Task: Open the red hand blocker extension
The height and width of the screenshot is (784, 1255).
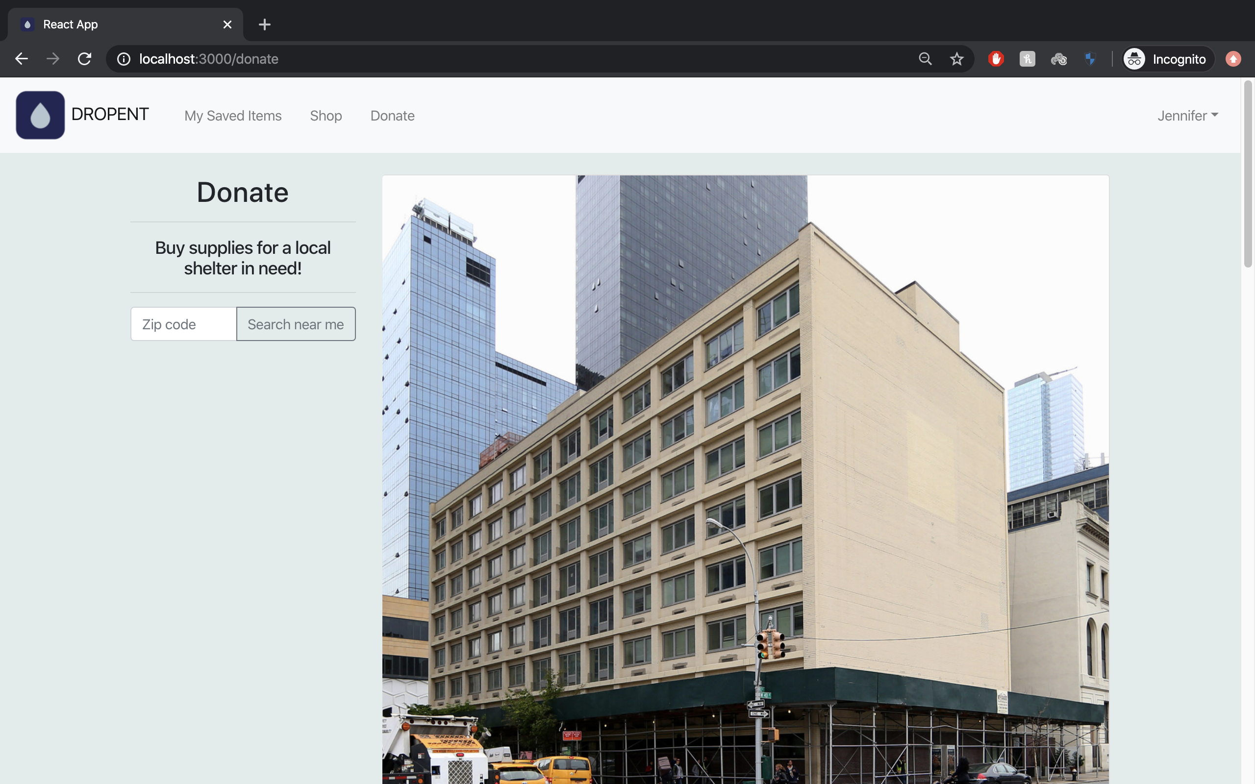Action: (995, 59)
